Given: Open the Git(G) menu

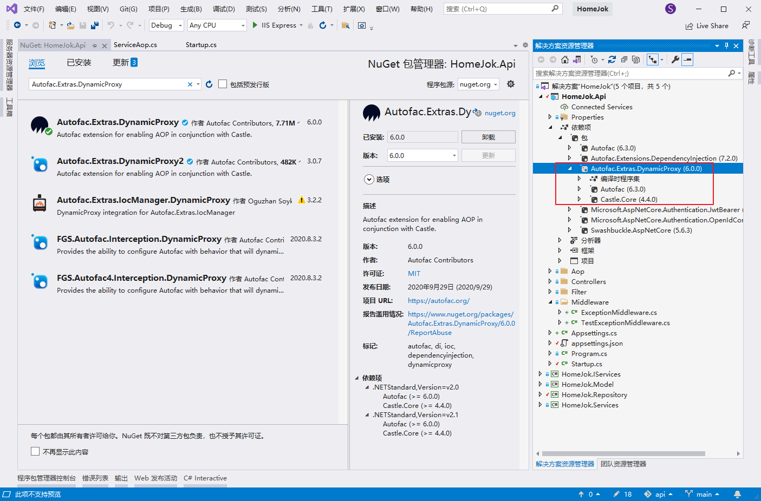Looking at the screenshot, I should click(128, 9).
